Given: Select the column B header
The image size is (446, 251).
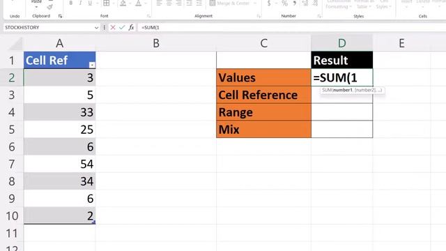Looking at the screenshot, I should tap(156, 43).
